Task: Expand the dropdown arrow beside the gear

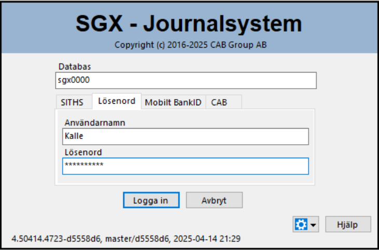Action: [313, 225]
